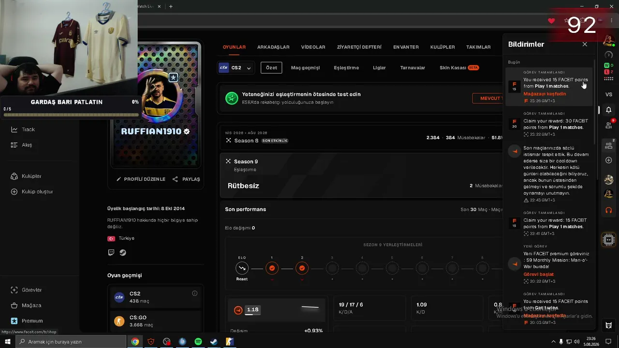Select placement match 2 circle
The width and height of the screenshot is (619, 348).
click(x=302, y=268)
